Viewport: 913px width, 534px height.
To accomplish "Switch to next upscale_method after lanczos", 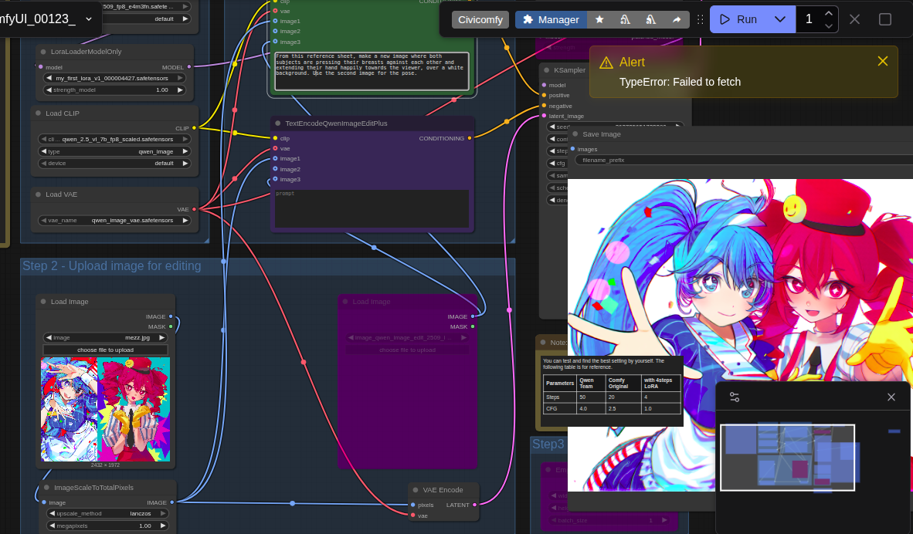I will click(163, 514).
